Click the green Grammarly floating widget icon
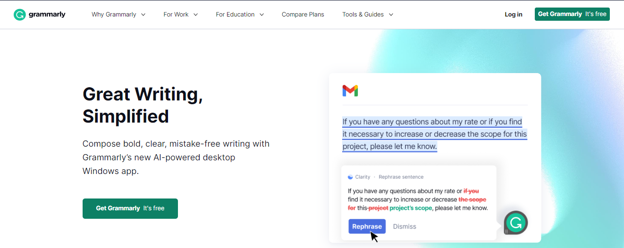The width and height of the screenshot is (624, 248). tap(515, 223)
